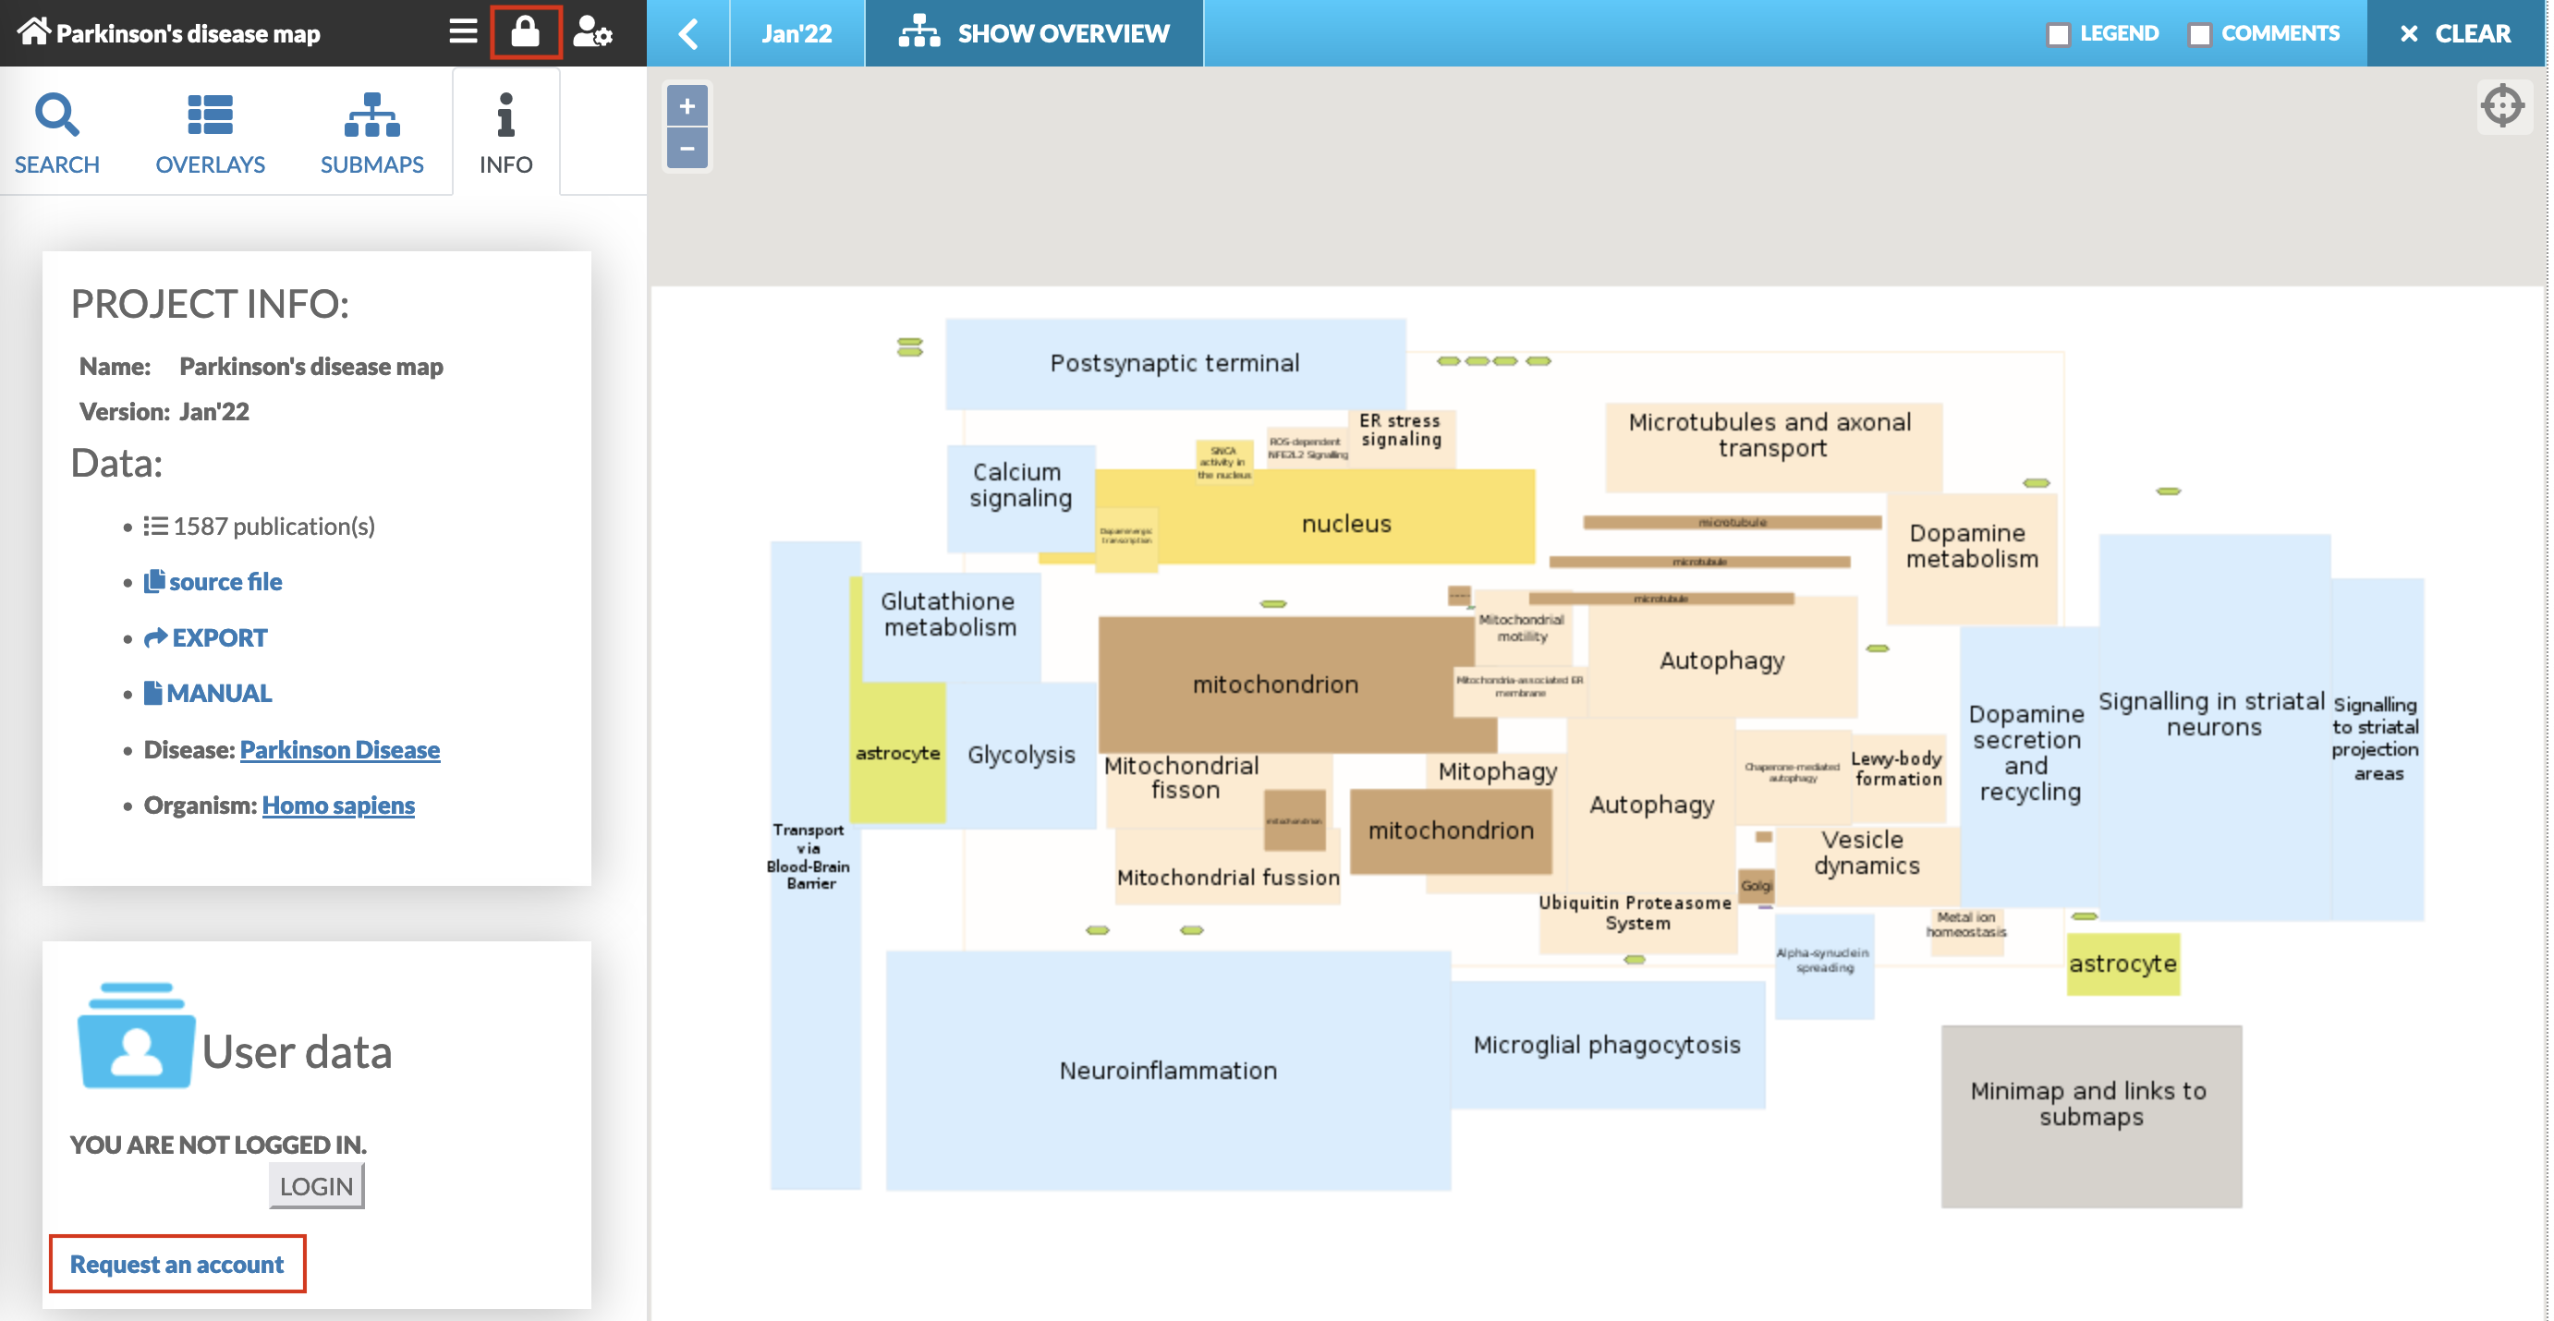
Task: Open the Parkinson Disease link
Action: (339, 749)
